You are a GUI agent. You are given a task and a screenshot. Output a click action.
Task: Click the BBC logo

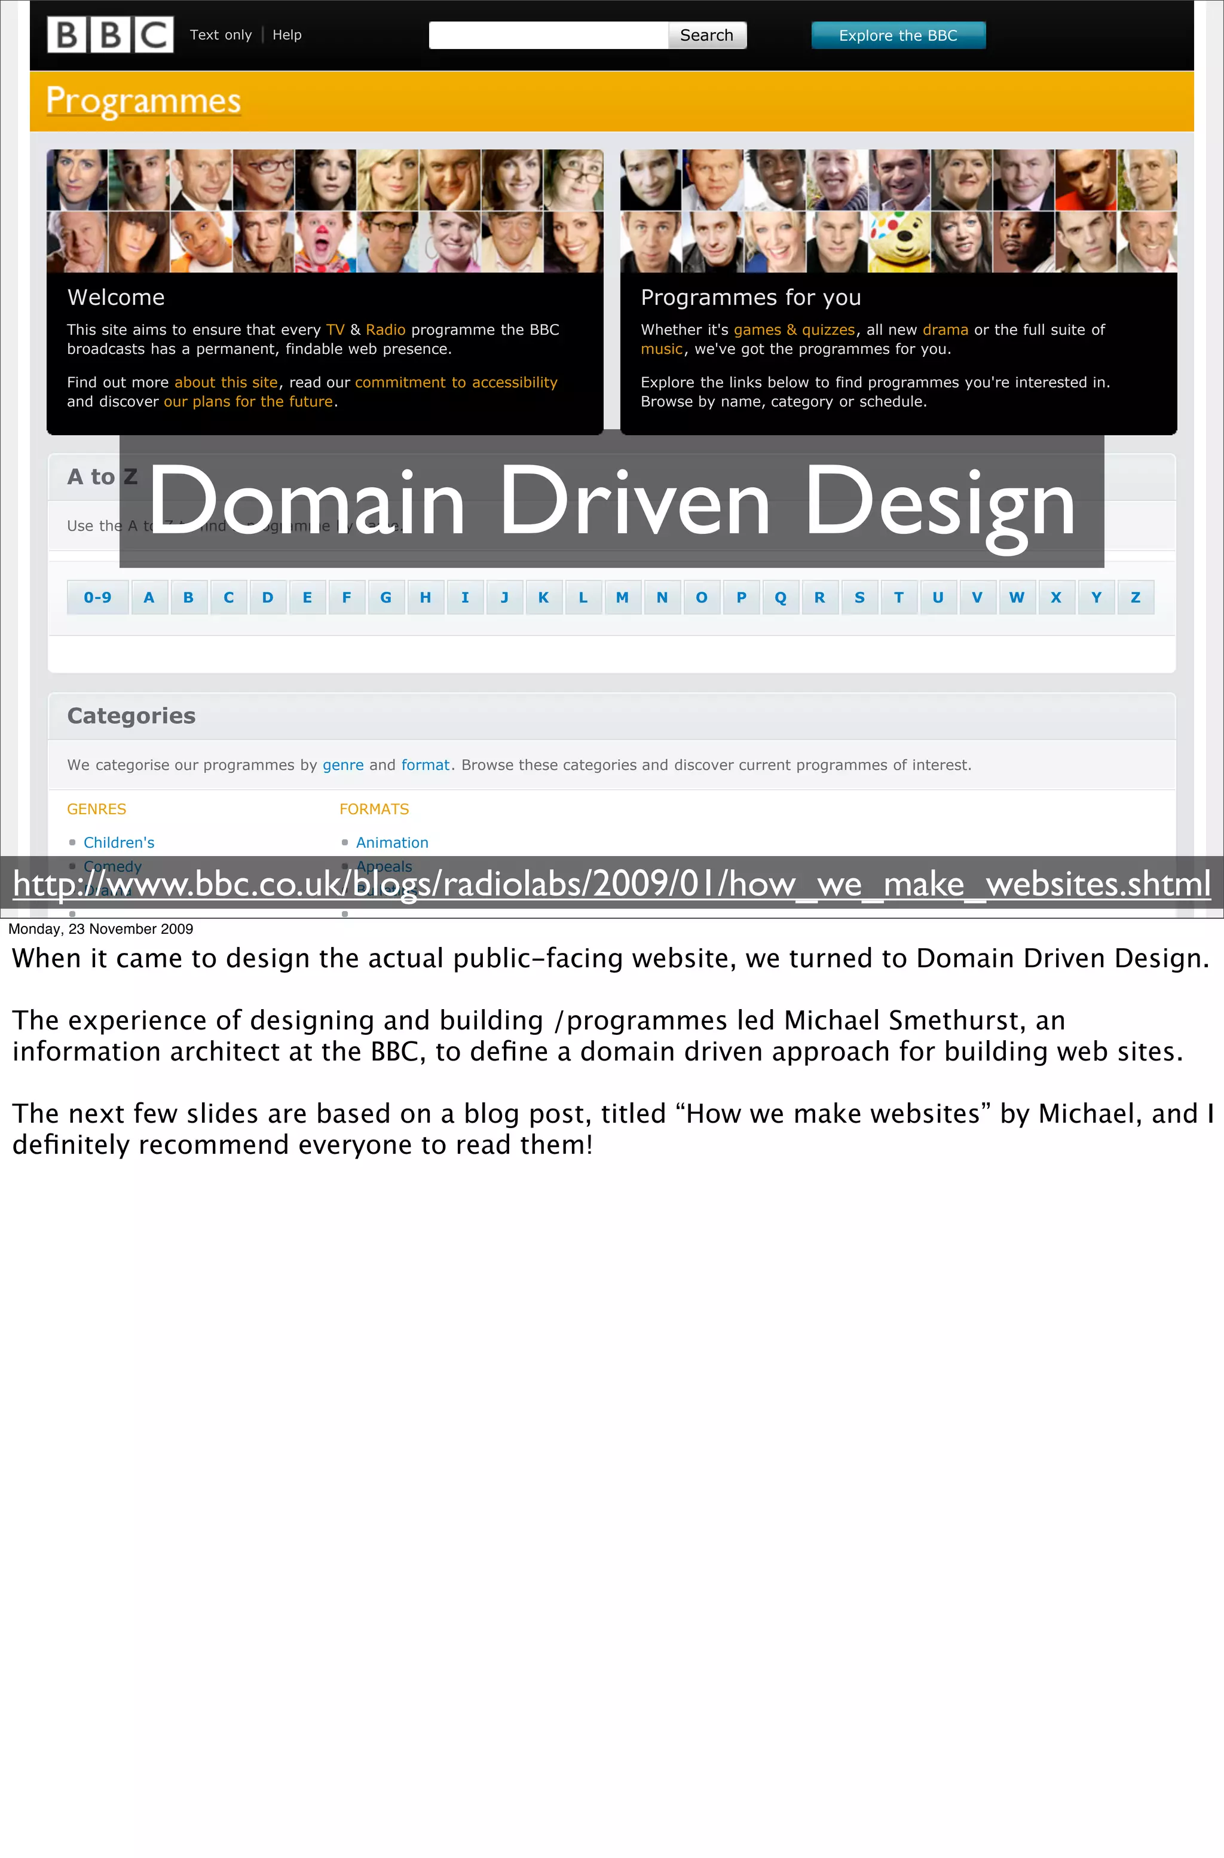click(x=110, y=35)
